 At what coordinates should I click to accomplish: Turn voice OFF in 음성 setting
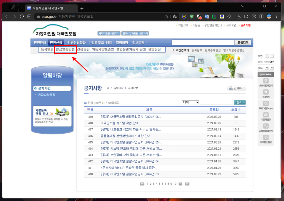pos(271,62)
